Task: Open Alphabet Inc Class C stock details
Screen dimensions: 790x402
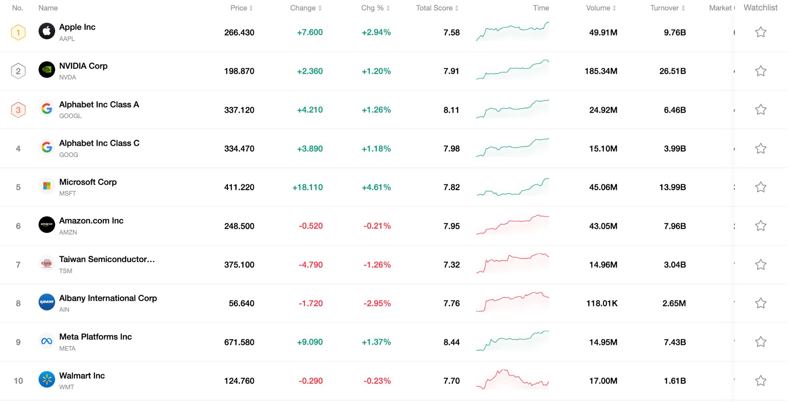Action: [99, 143]
